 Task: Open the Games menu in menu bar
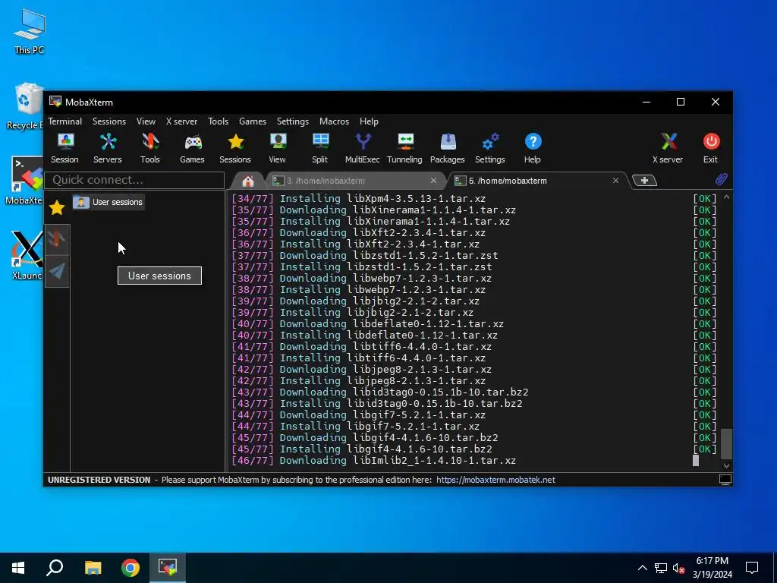click(253, 121)
